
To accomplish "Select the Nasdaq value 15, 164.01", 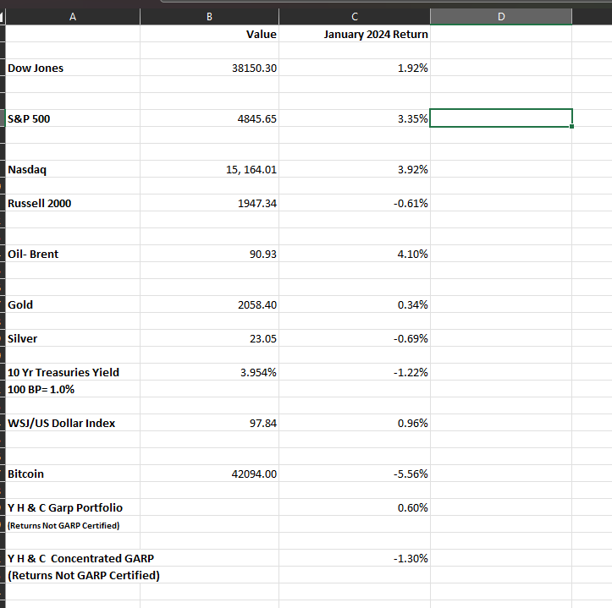I will [x=210, y=169].
